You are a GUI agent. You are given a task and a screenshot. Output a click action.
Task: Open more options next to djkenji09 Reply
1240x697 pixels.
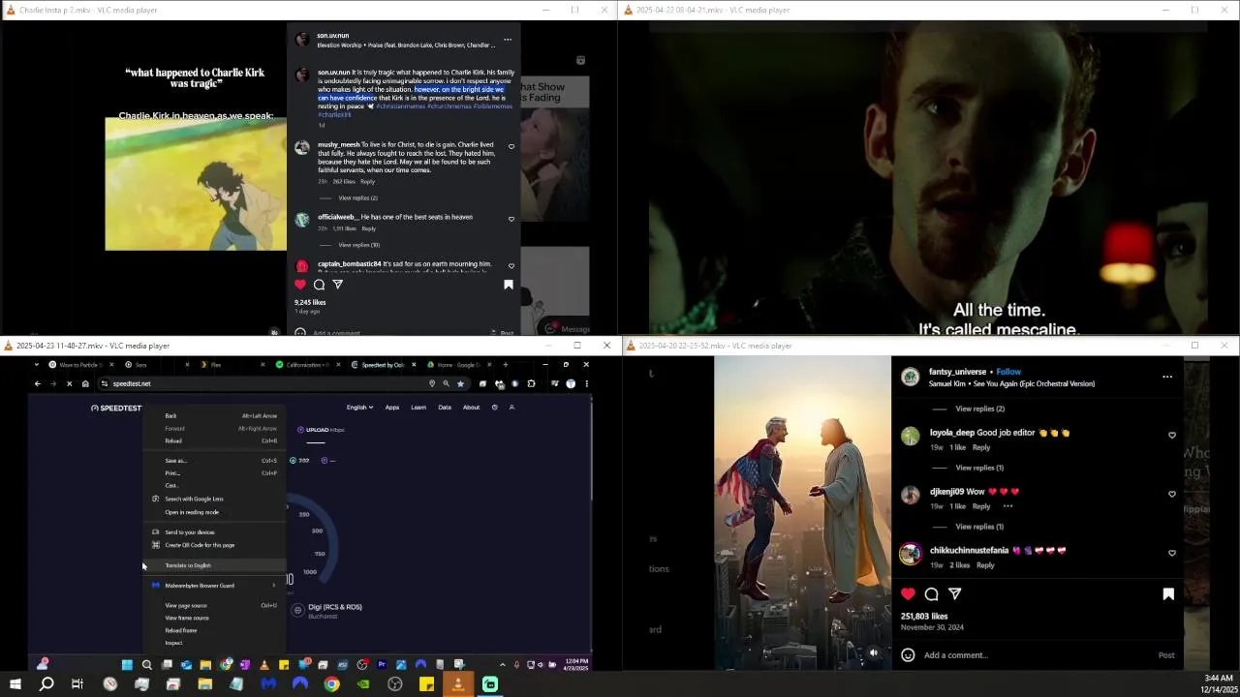1007,506
